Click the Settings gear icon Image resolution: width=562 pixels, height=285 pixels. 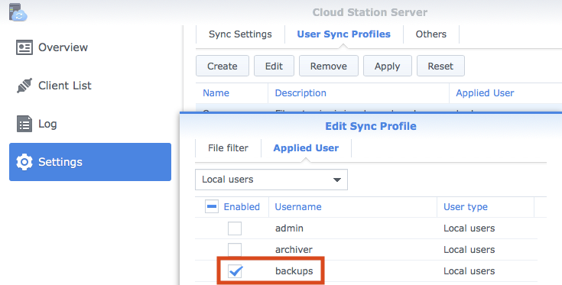pos(24,162)
